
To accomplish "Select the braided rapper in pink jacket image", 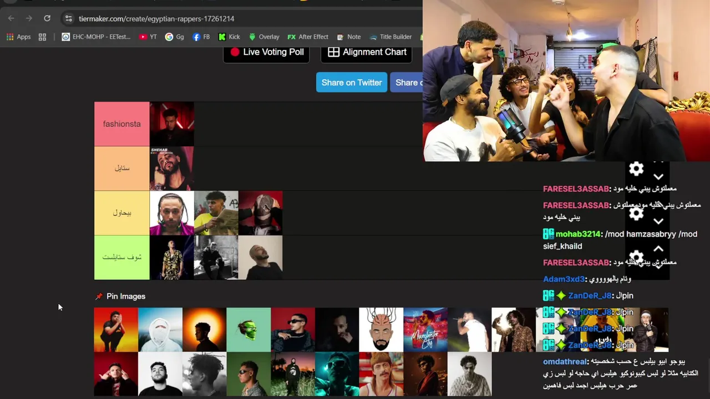I will (172, 213).
